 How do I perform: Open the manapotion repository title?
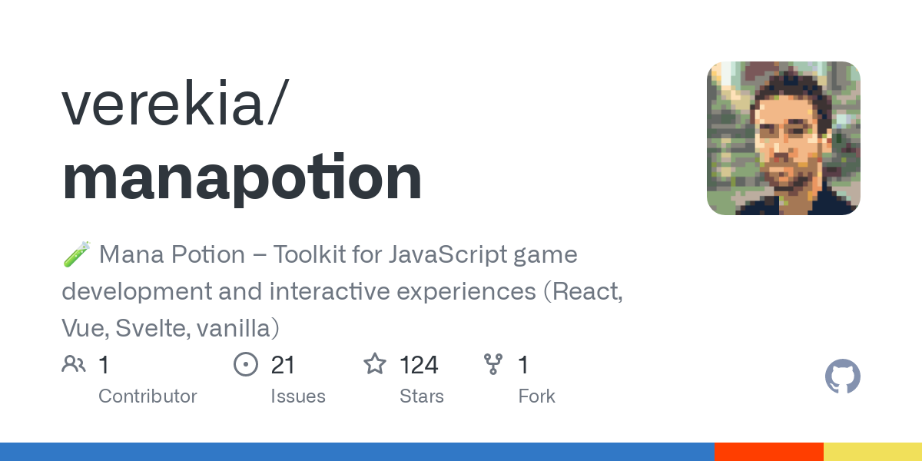[242, 177]
